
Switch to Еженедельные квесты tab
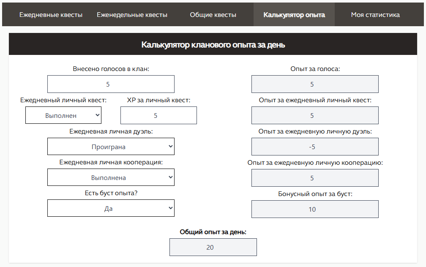pos(132,15)
